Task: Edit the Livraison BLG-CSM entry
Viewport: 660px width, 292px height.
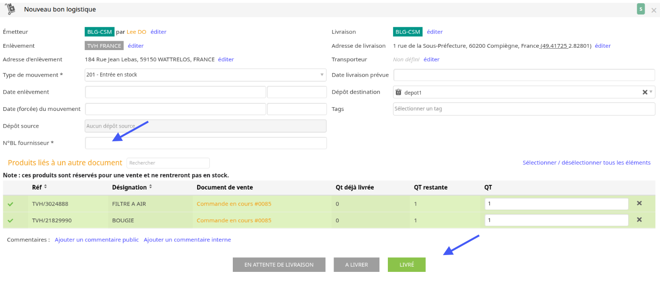Action: [435, 32]
